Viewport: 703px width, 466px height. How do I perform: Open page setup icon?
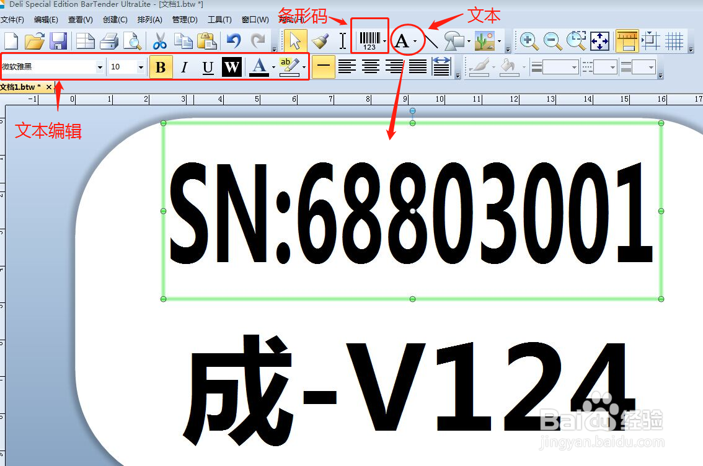(85, 41)
